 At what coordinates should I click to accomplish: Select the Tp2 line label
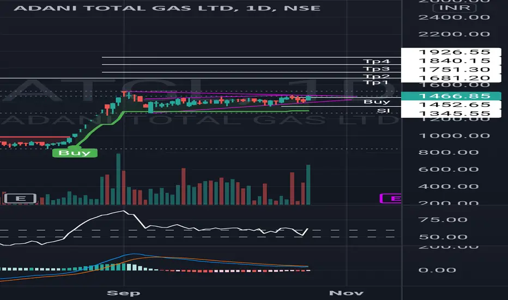377,76
